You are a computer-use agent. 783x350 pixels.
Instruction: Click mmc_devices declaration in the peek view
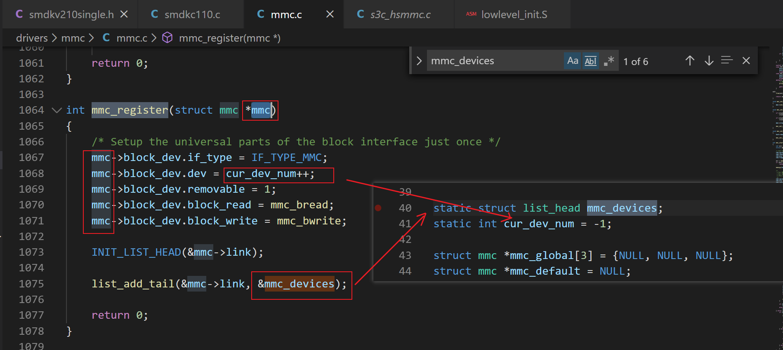coord(622,208)
